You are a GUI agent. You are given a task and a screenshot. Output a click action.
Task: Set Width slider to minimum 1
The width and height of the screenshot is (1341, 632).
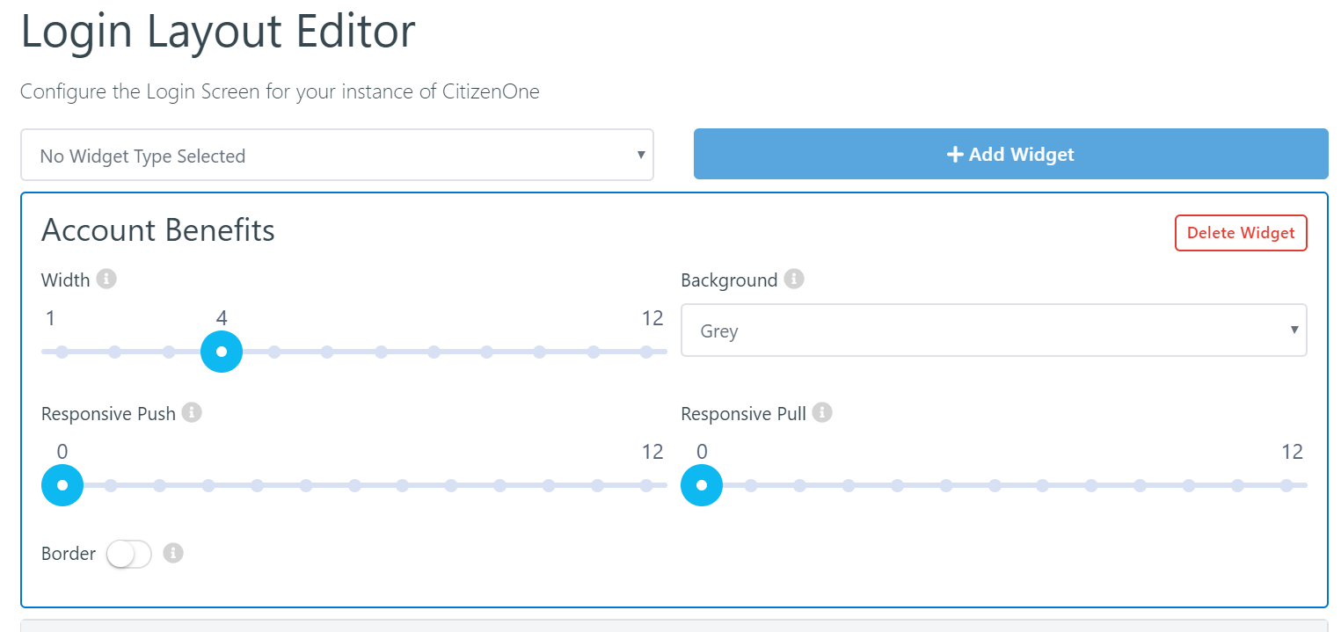[x=62, y=352]
